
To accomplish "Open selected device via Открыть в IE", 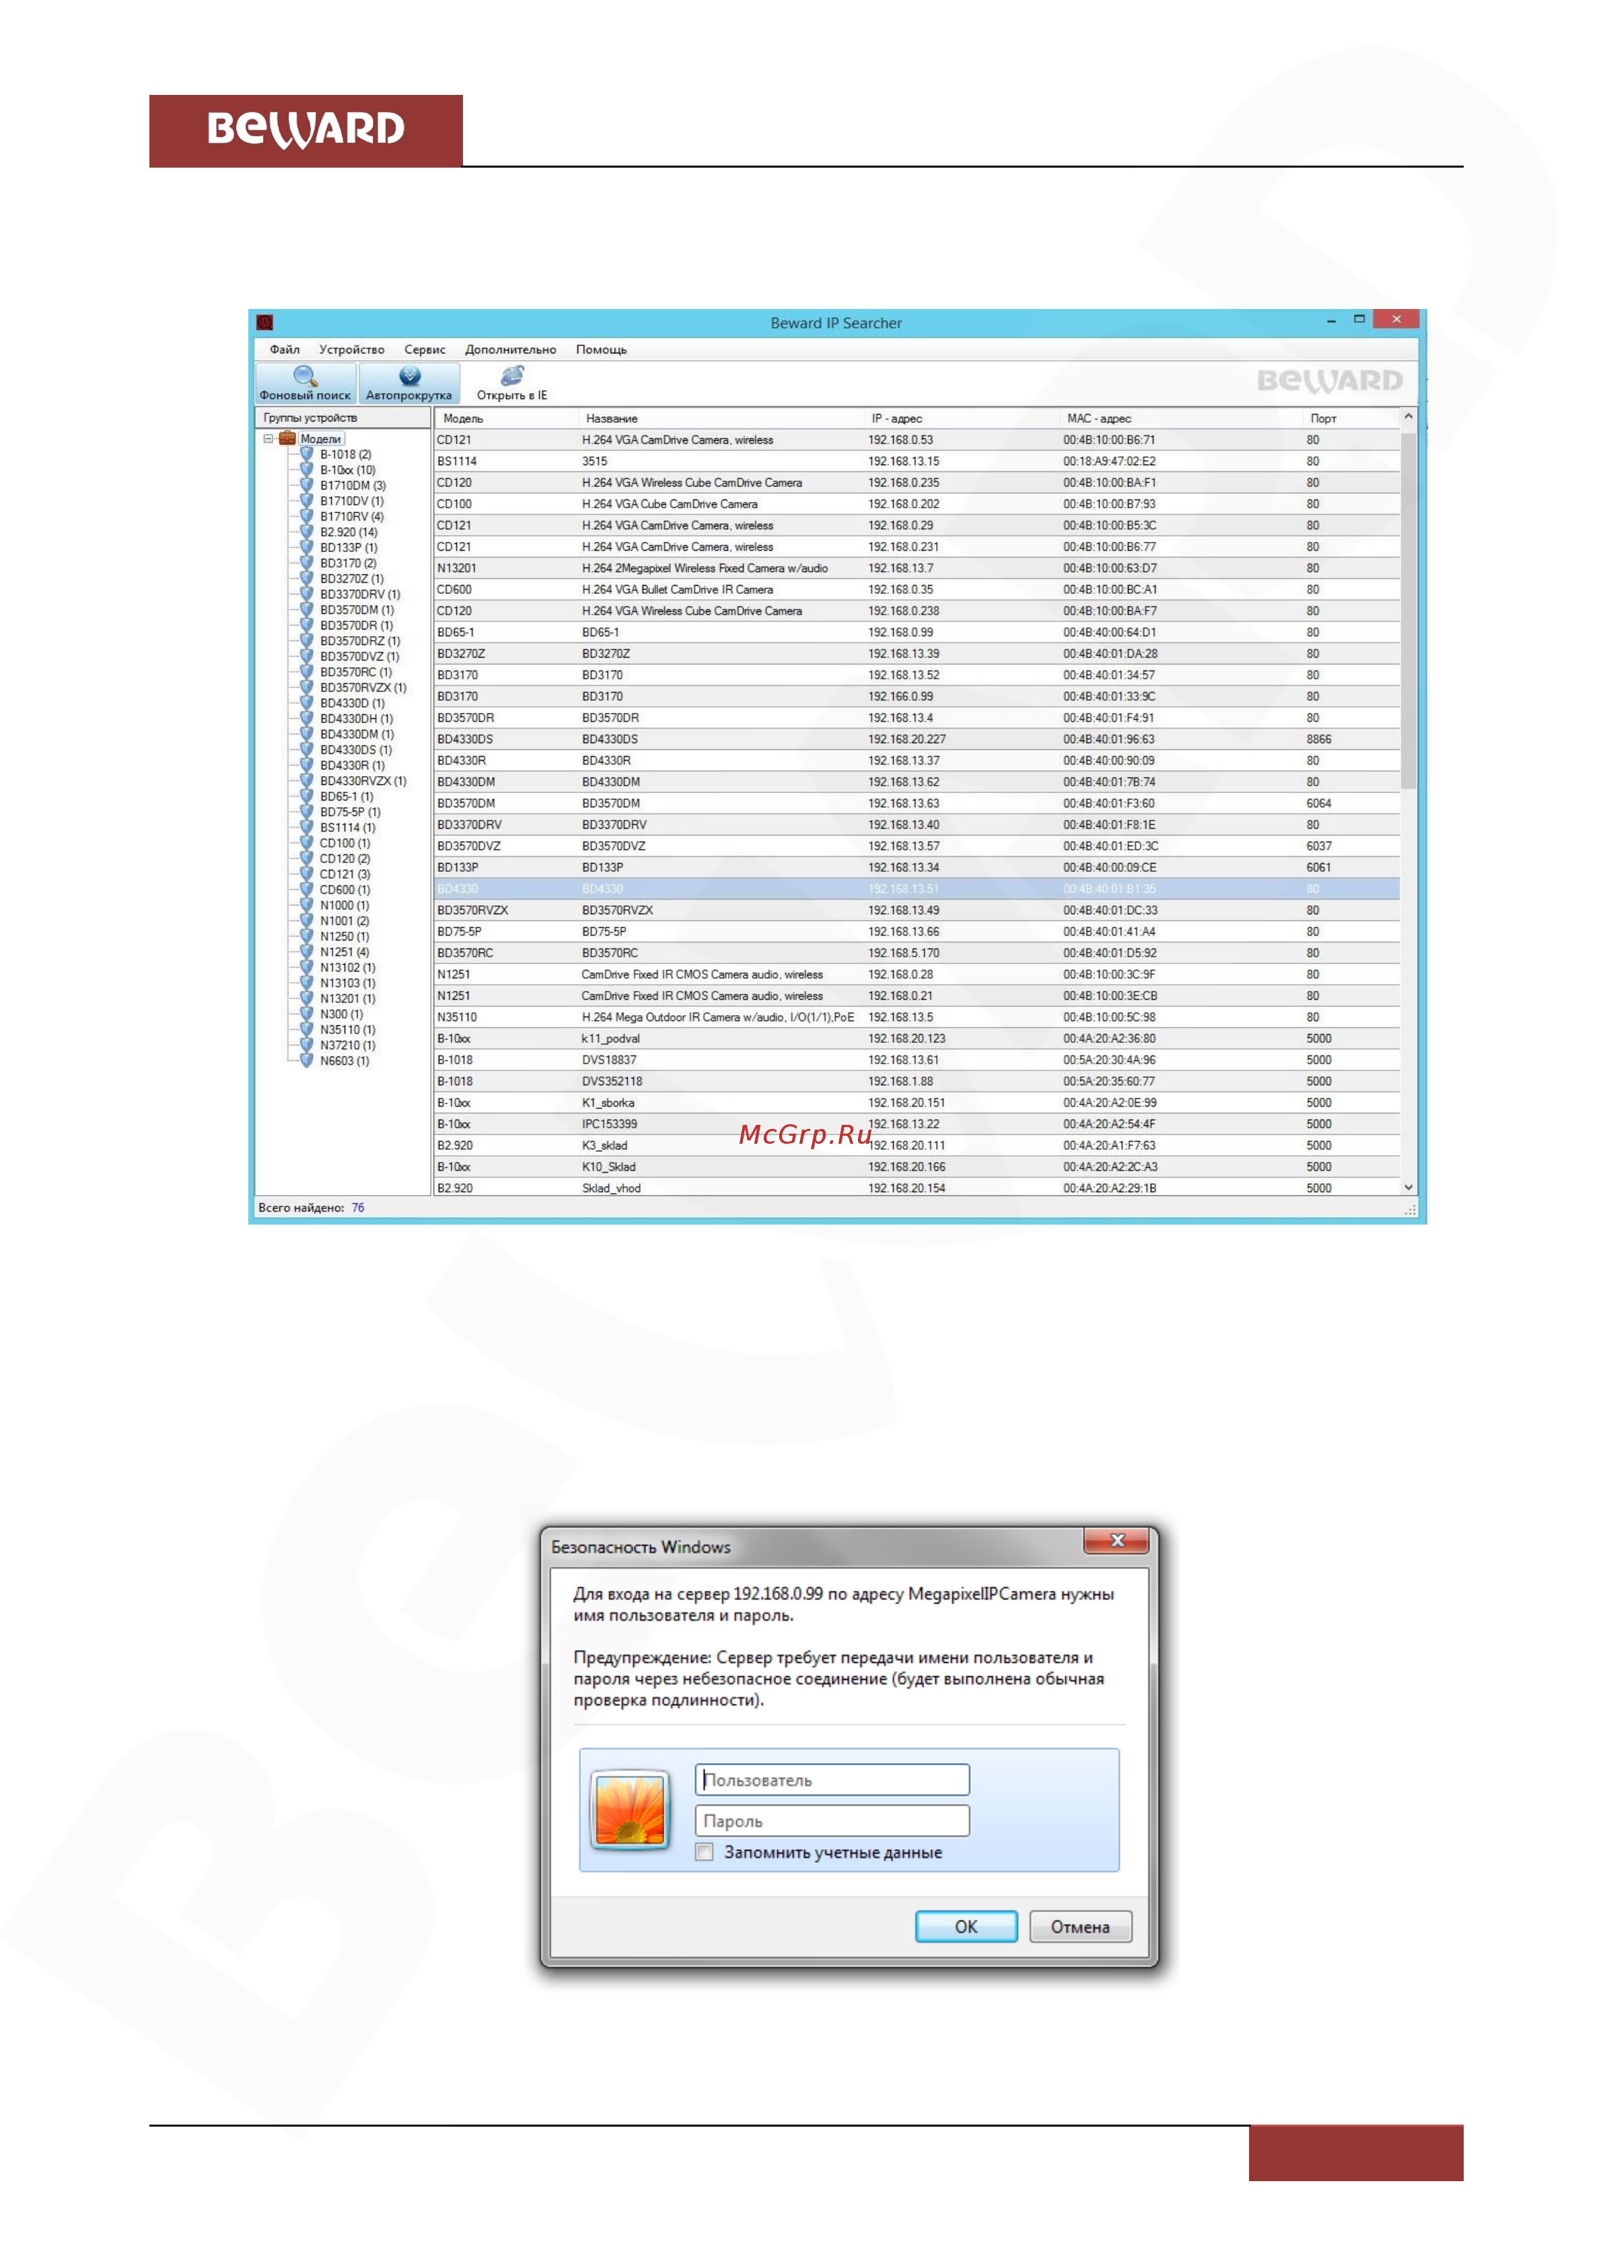I will click(511, 382).
